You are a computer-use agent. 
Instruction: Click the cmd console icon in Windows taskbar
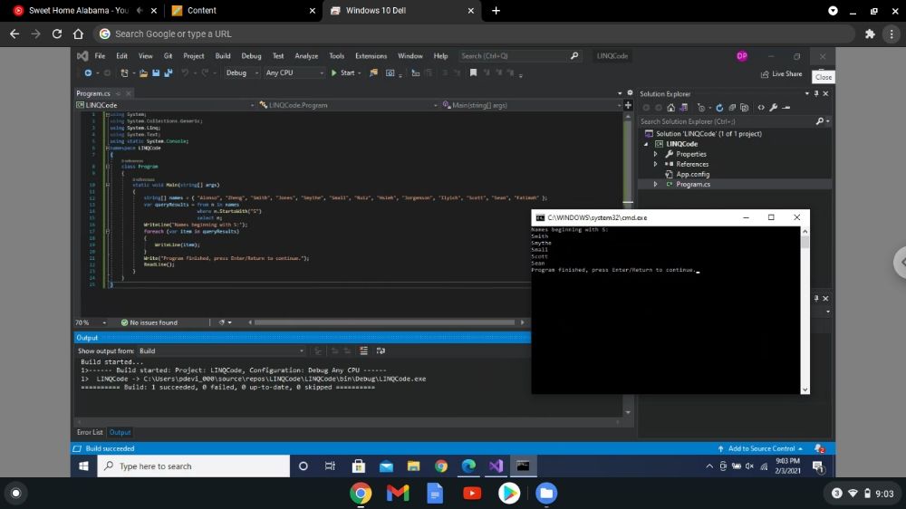(x=523, y=466)
